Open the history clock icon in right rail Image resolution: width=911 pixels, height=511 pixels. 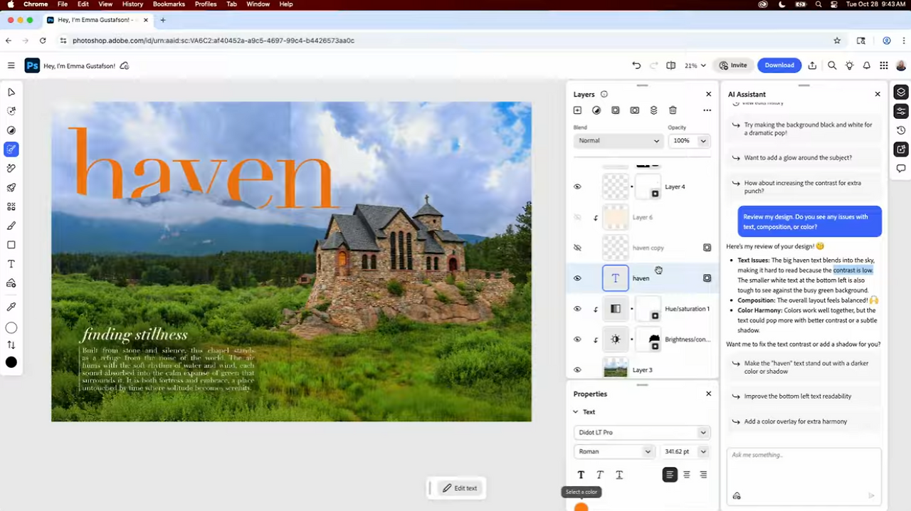[x=901, y=130]
